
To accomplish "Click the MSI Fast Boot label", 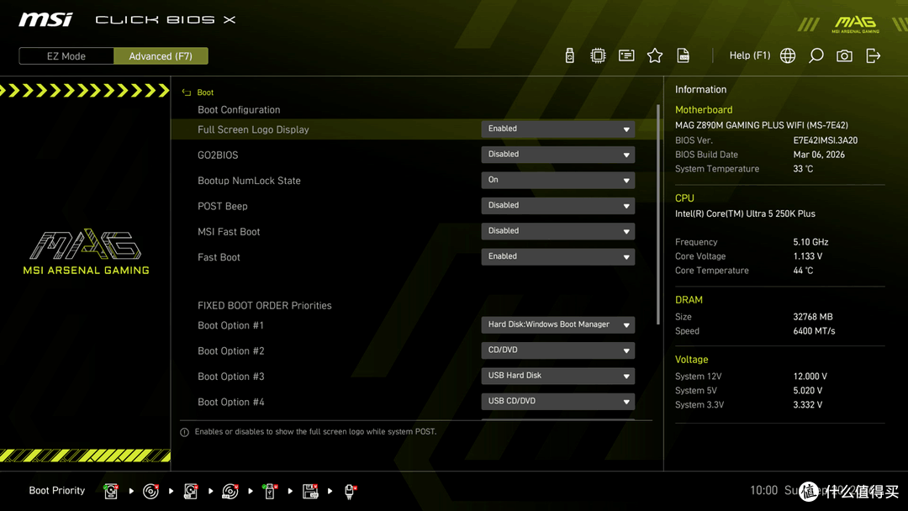I will pos(229,231).
